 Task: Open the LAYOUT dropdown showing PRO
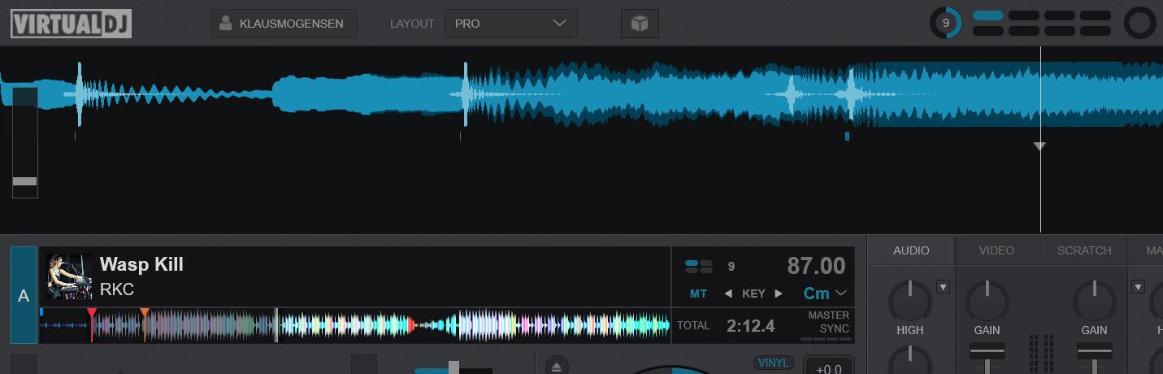click(510, 24)
